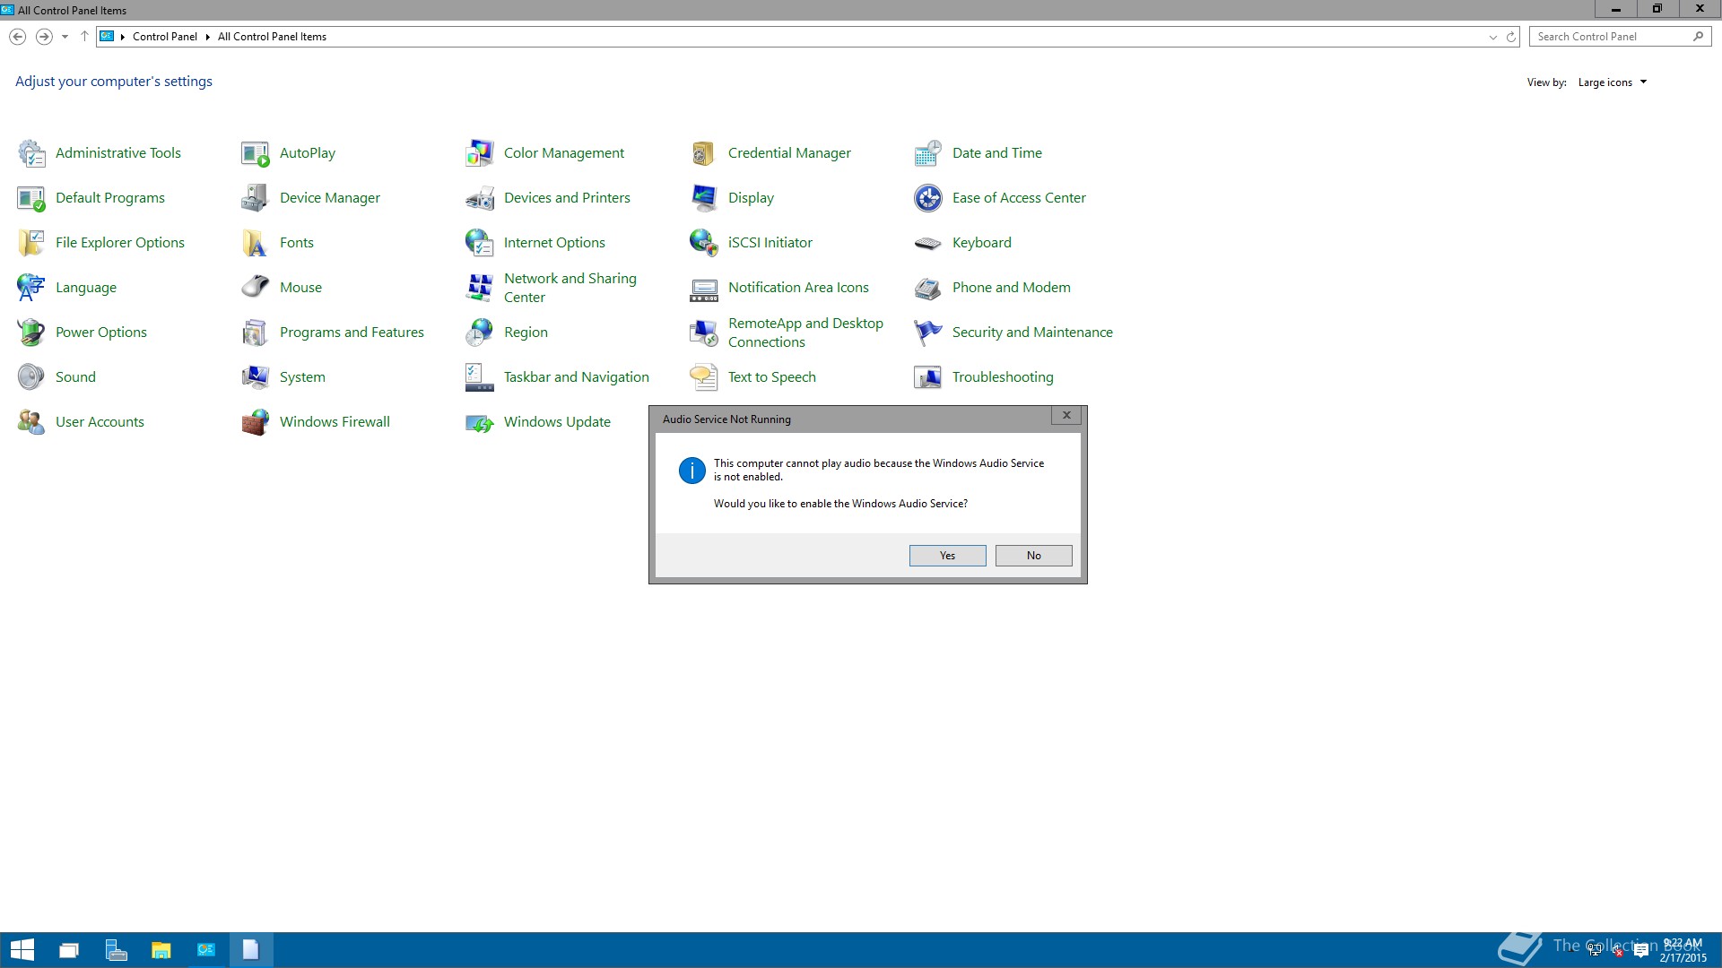Open the Fonts icon
Image resolution: width=1722 pixels, height=968 pixels.
(x=256, y=243)
